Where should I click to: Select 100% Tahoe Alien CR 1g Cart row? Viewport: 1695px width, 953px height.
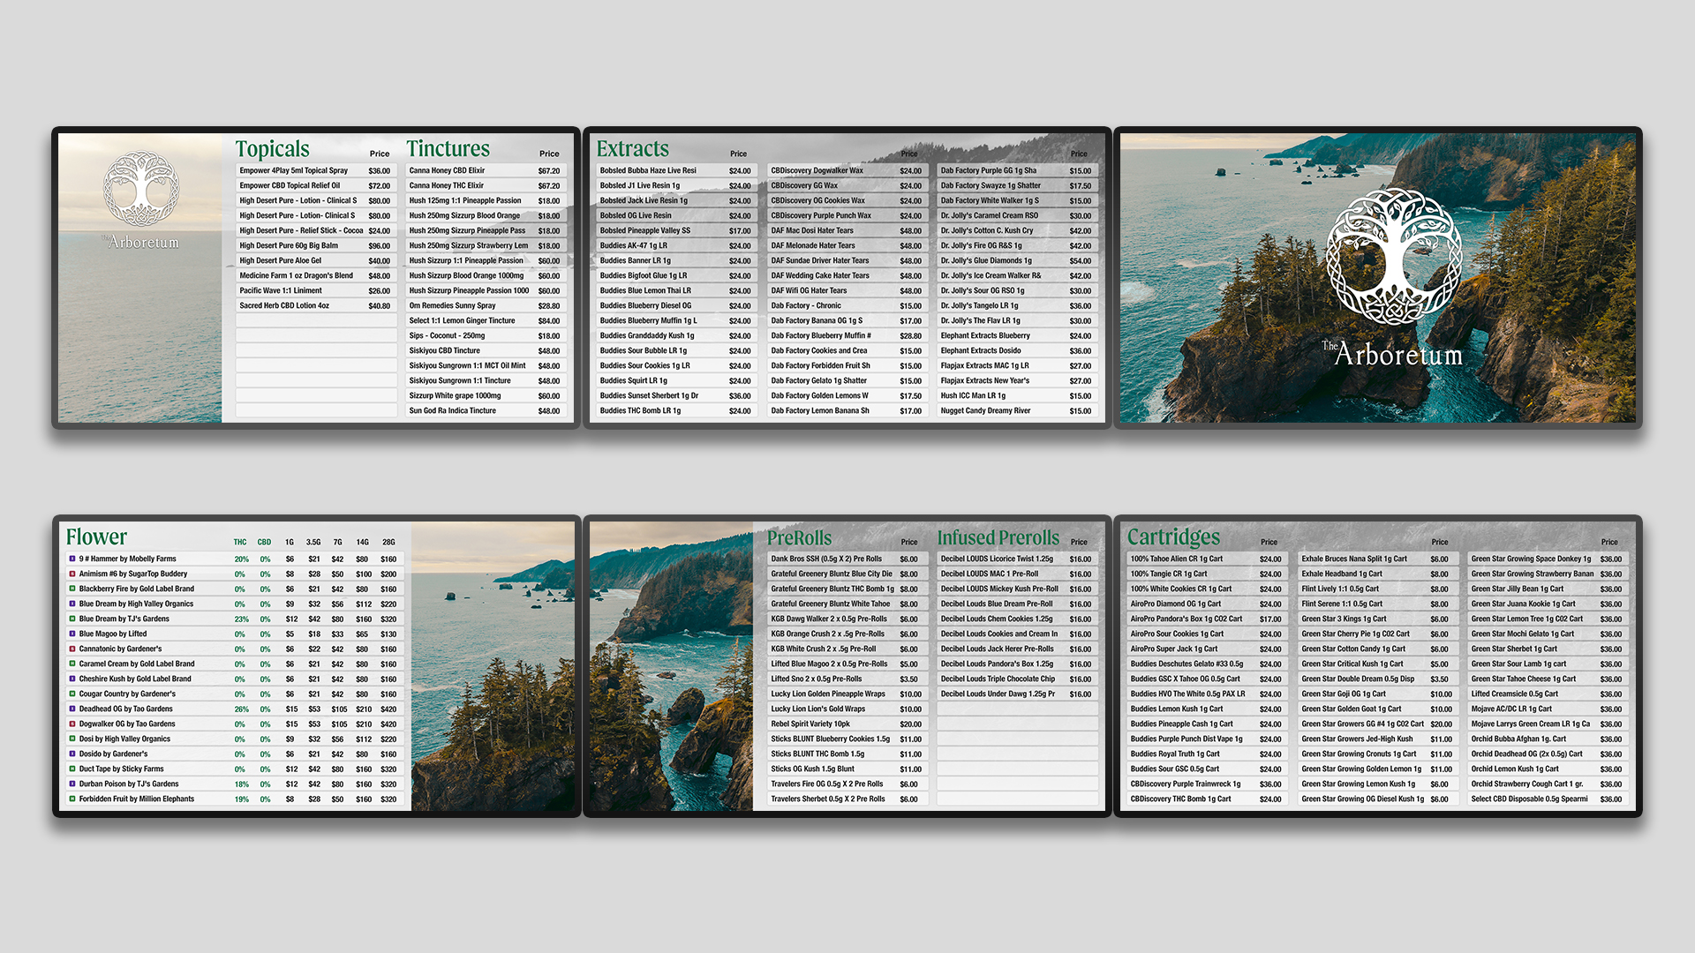(x=1207, y=559)
